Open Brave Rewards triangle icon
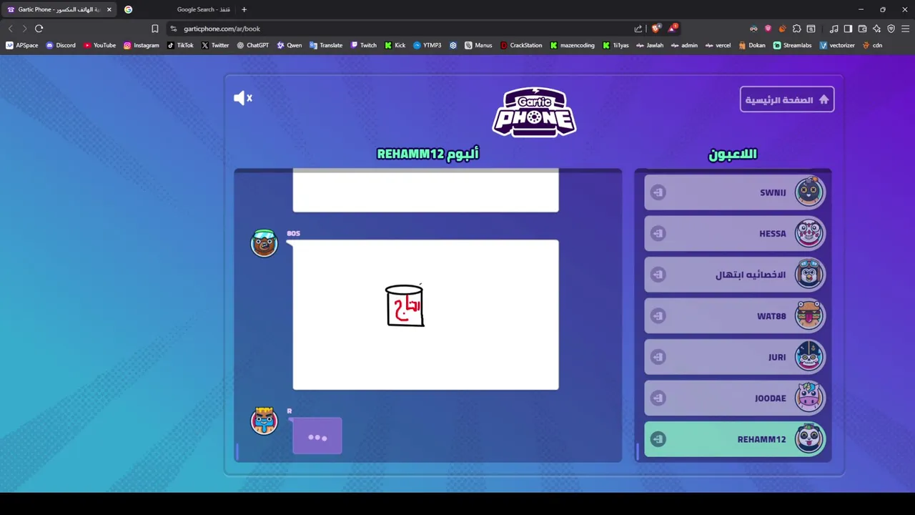The width and height of the screenshot is (915, 515). pyautogui.click(x=673, y=29)
